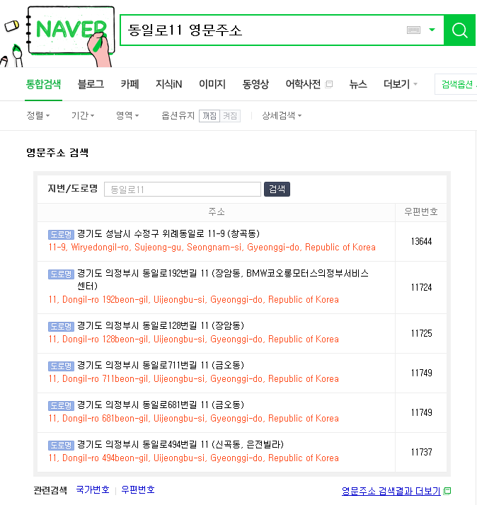The image size is (477, 505).
Task: Click the green magnifier search button
Action: [x=459, y=30]
